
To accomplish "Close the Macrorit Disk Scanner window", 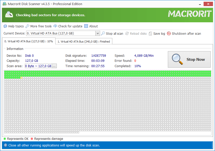I will tap(208, 4).
